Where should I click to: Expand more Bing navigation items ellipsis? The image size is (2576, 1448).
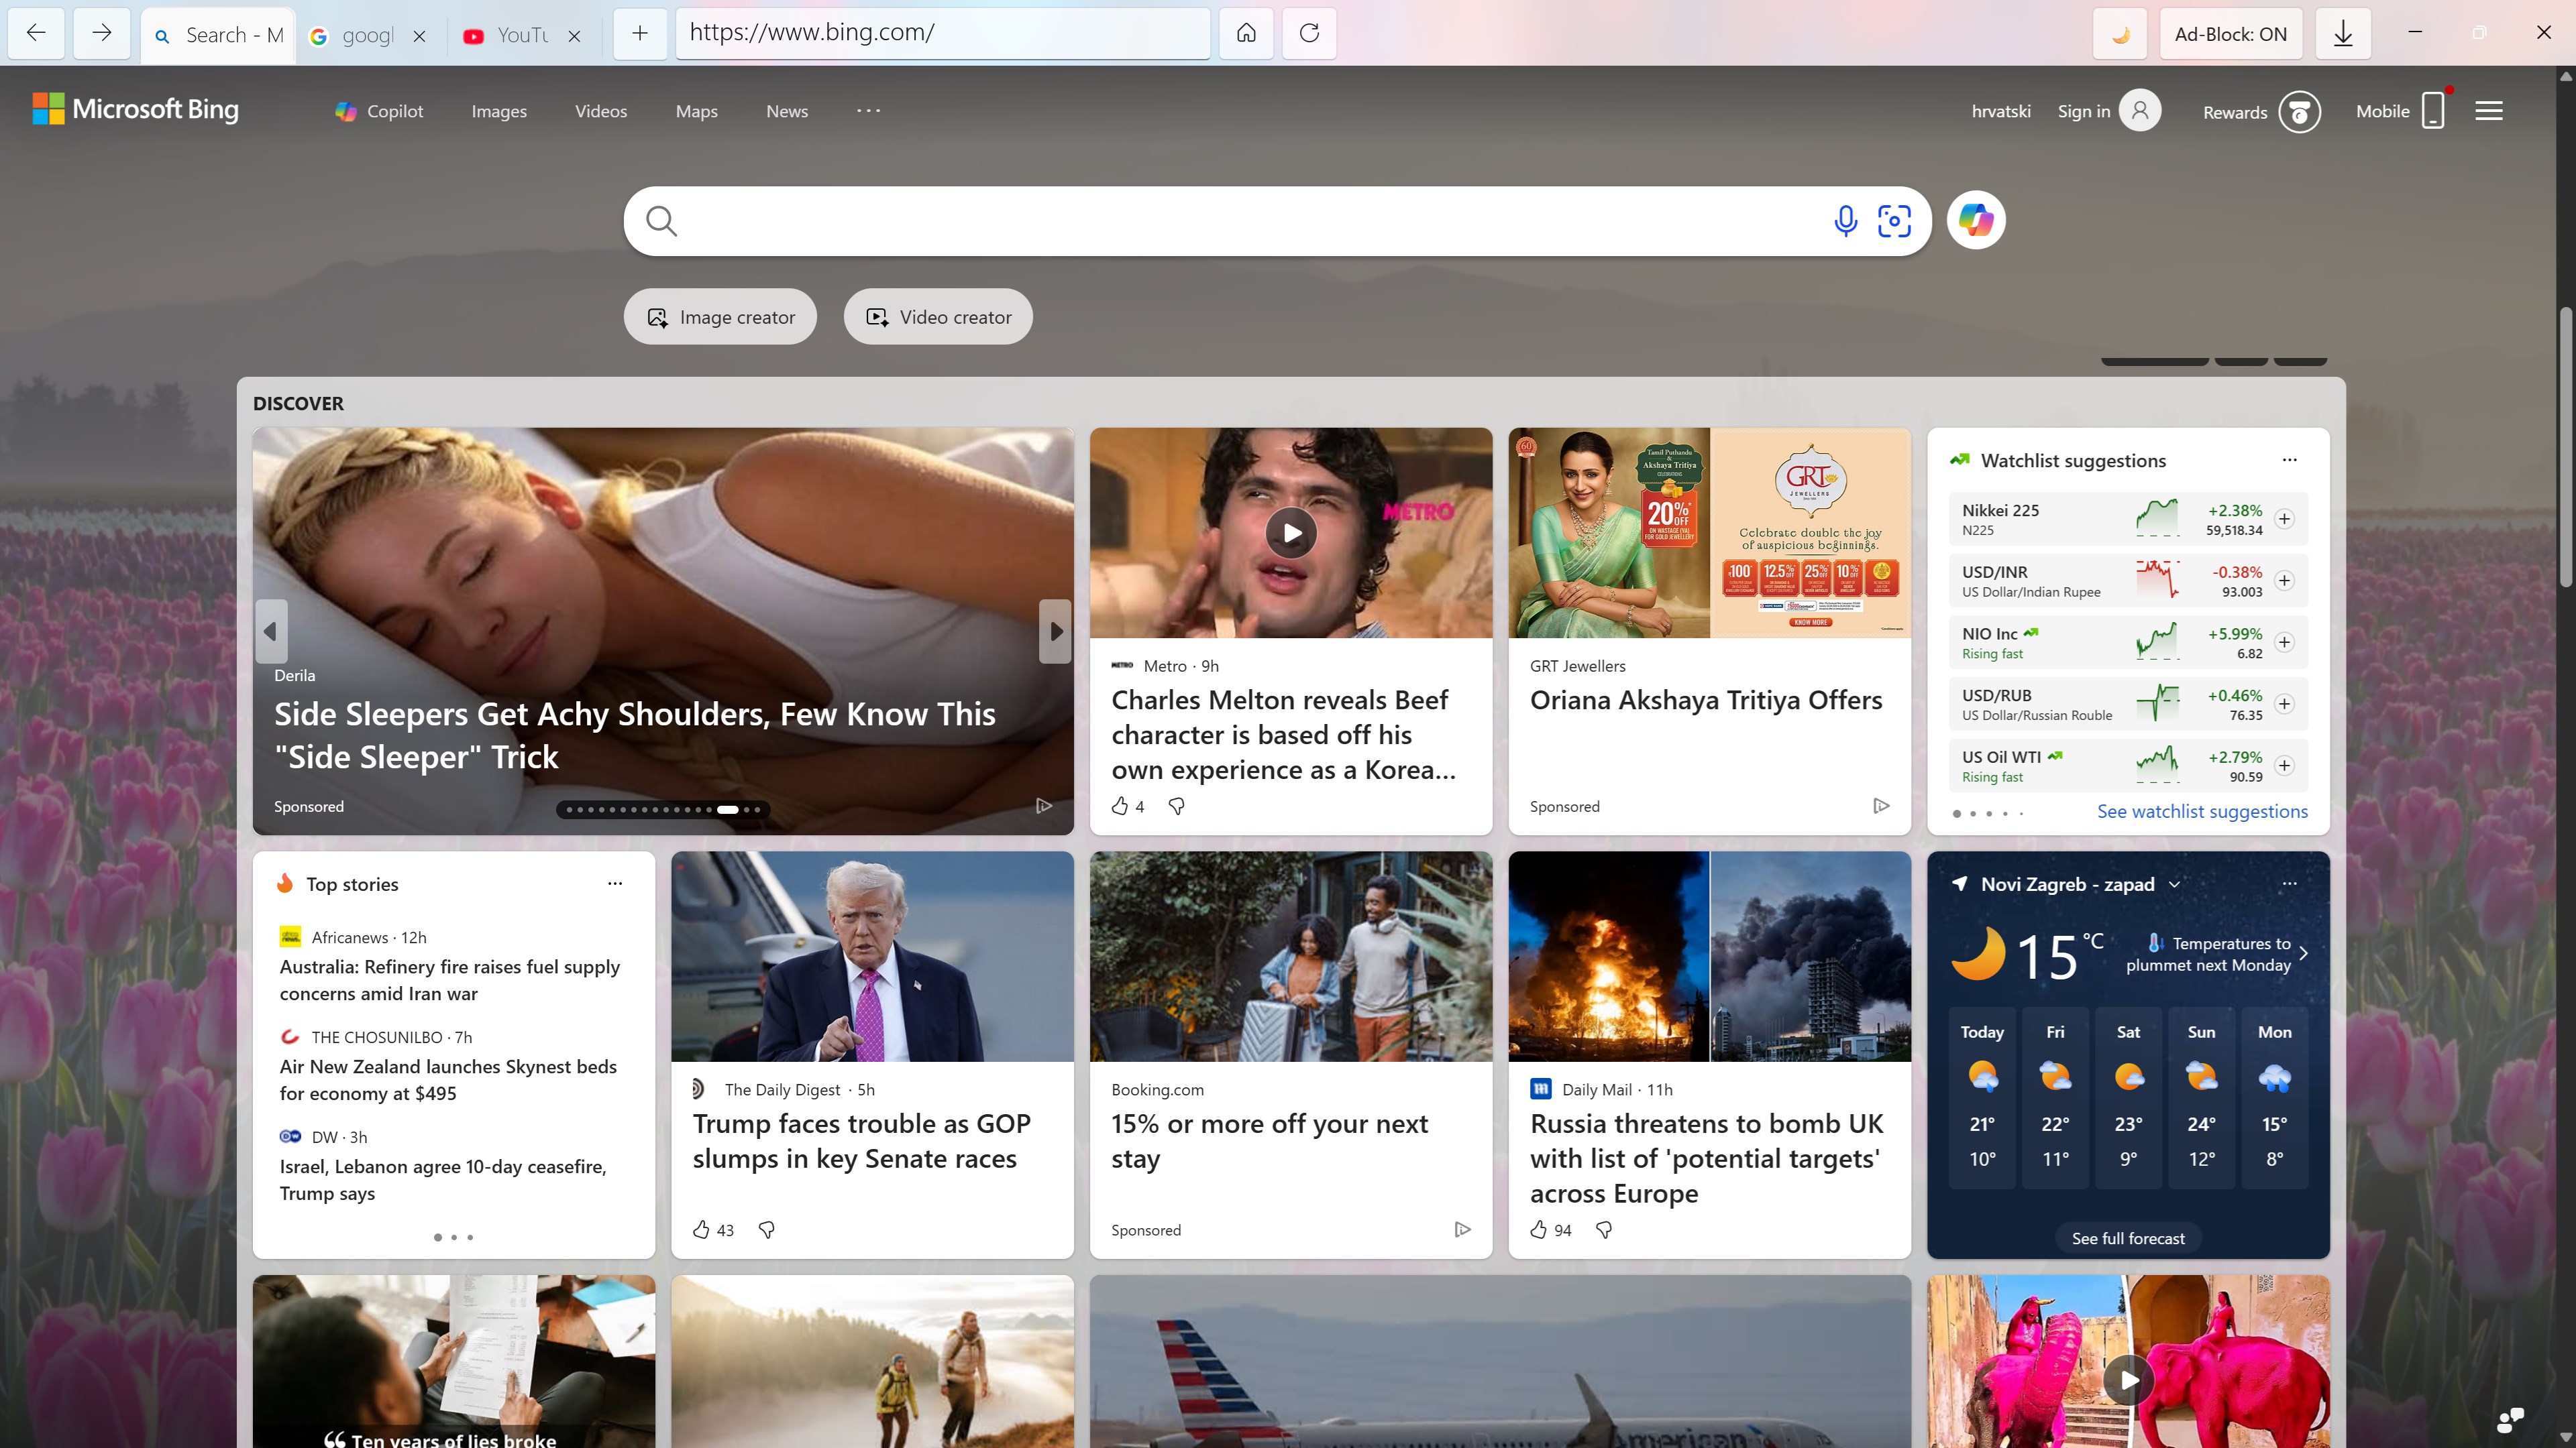tap(868, 110)
